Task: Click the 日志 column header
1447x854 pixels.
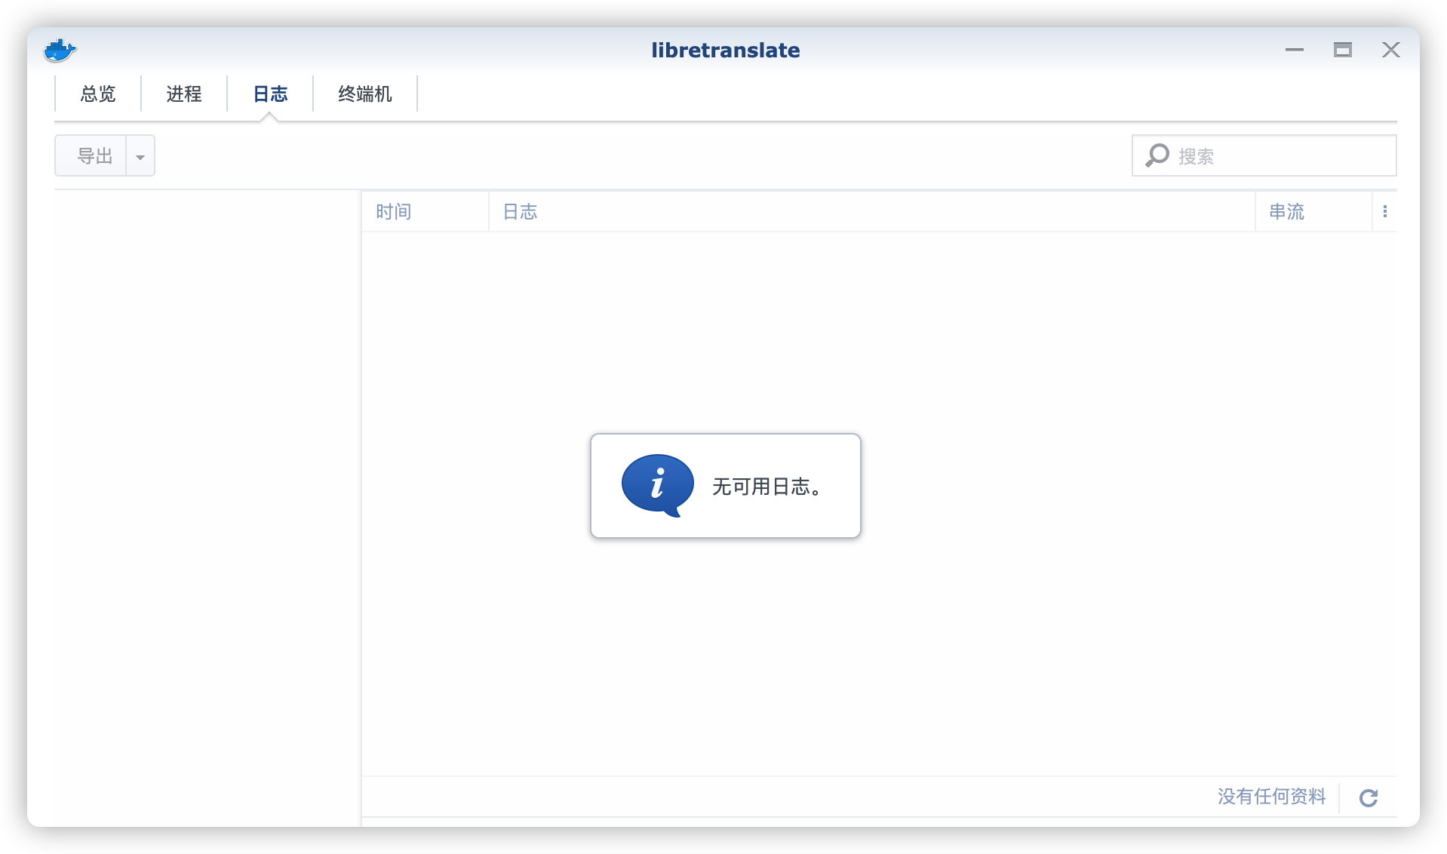Action: [872, 212]
